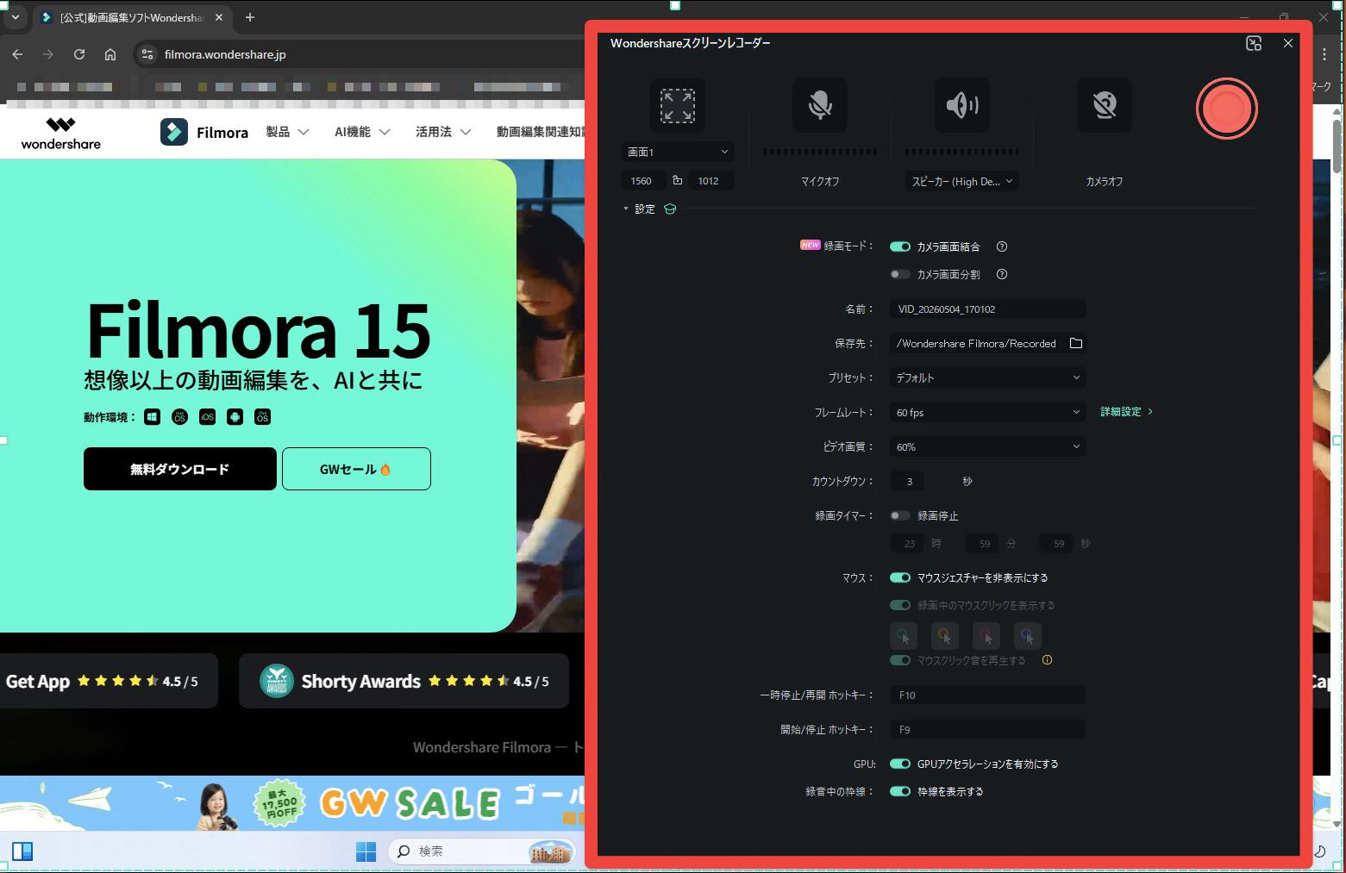Open the tutorial cap icon next to 設定
The height and width of the screenshot is (873, 1346).
(670, 209)
